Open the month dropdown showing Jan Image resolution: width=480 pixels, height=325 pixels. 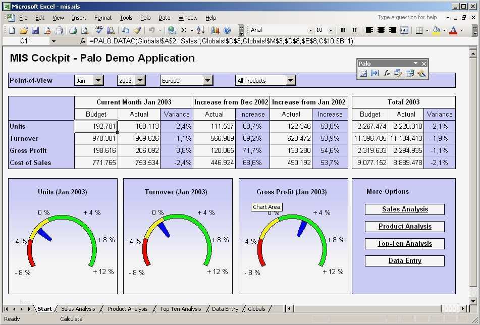[99, 80]
